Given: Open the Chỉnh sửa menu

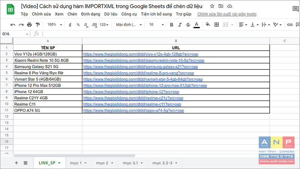Looking at the screenshot, I should coord(41,14).
